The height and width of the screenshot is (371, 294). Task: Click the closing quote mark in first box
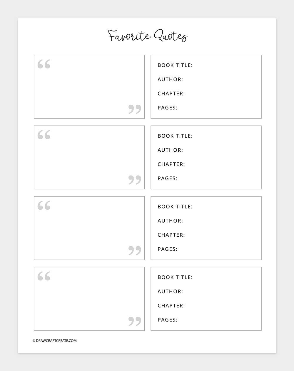point(135,109)
